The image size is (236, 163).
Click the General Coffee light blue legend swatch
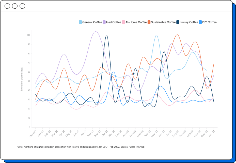tap(81, 22)
